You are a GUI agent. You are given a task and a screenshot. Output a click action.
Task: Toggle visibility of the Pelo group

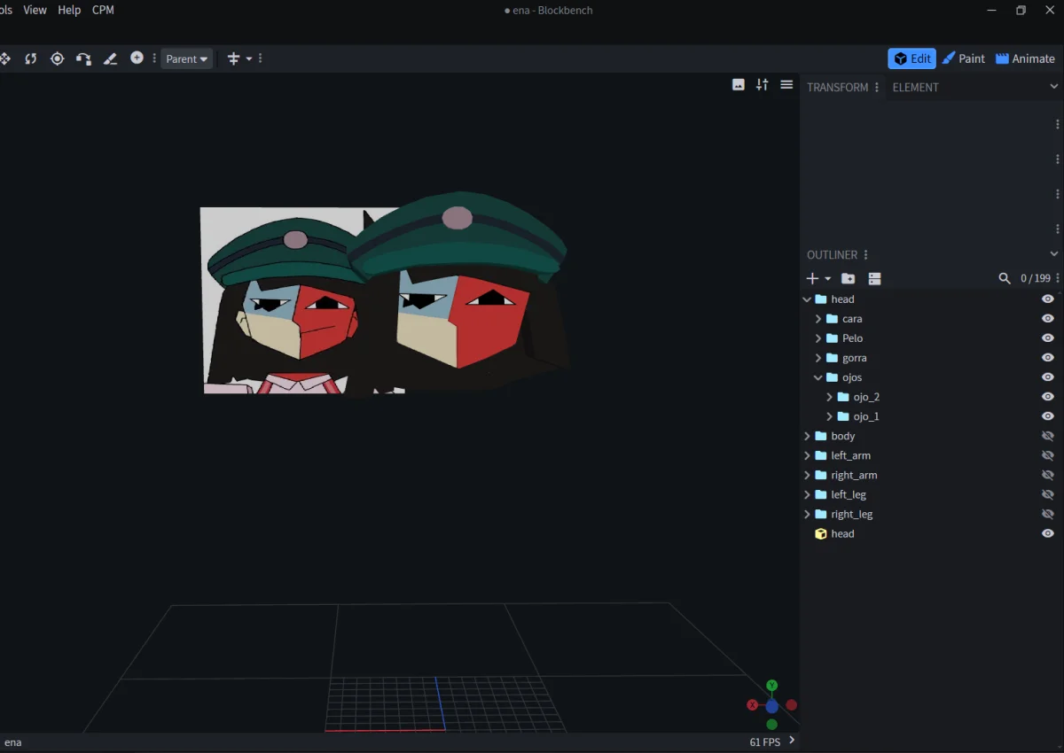click(x=1048, y=338)
